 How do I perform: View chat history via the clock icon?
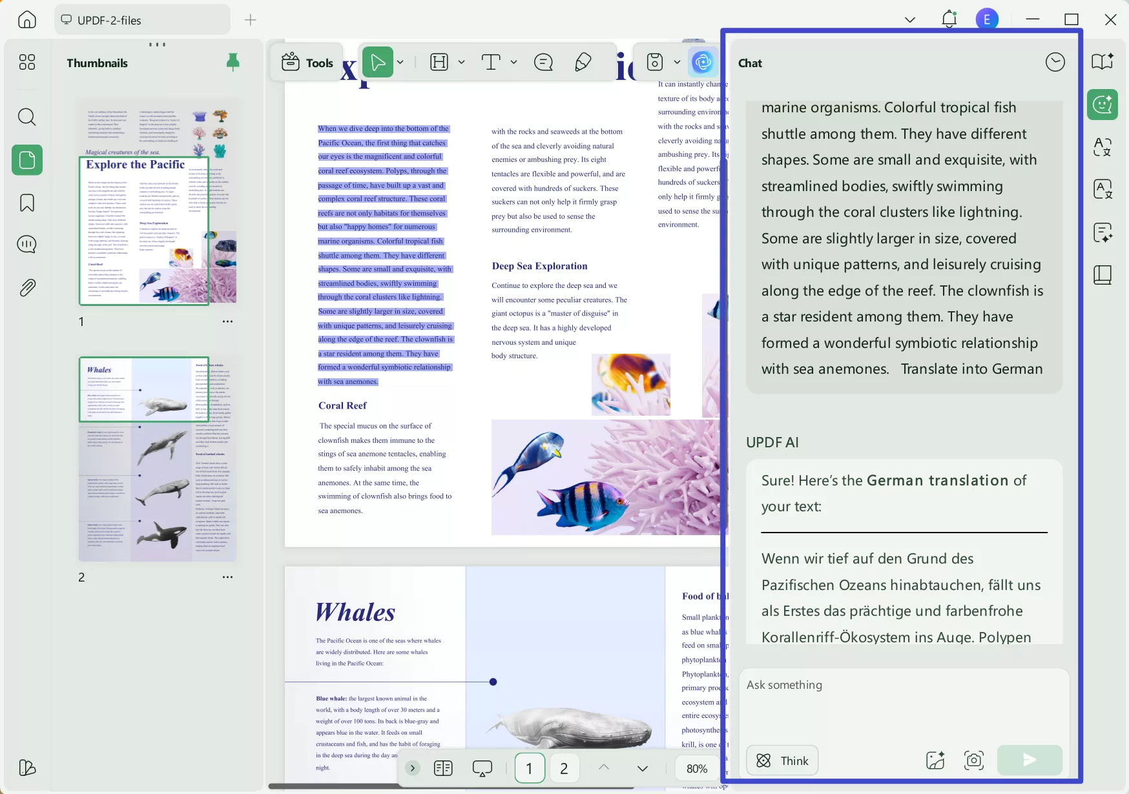point(1055,62)
